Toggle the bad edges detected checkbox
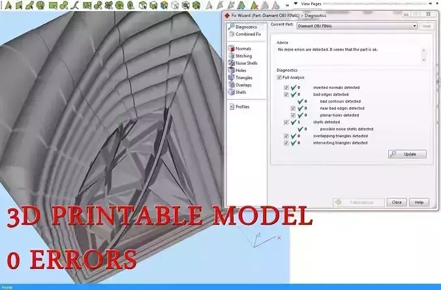The image size is (441, 290). [x=286, y=95]
